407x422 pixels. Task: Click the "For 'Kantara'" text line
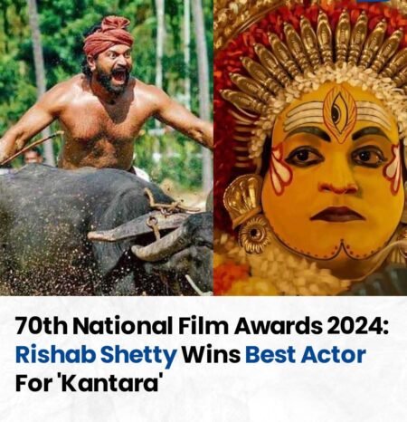pyautogui.click(x=87, y=382)
